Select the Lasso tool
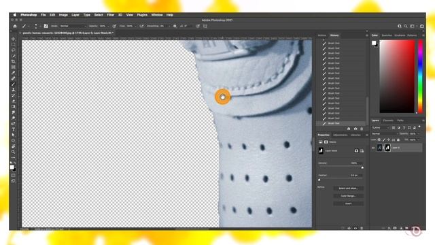The height and width of the screenshot is (245, 435). pos(14,50)
